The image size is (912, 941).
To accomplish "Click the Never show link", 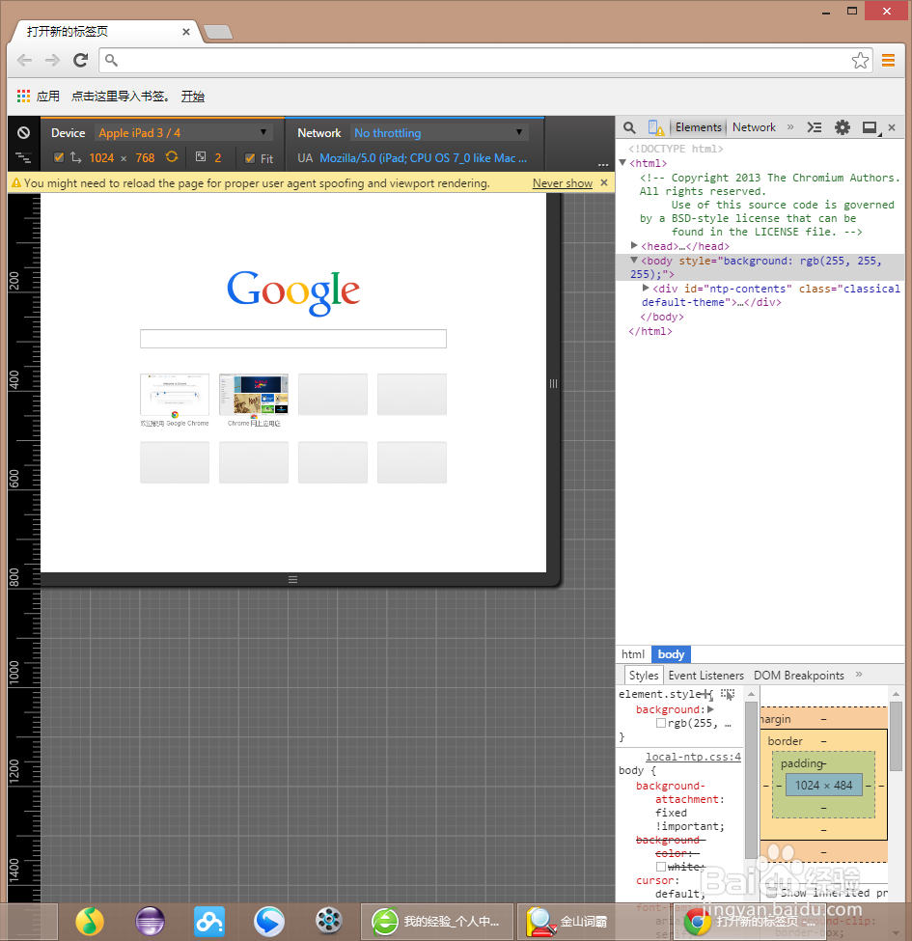I will 563,183.
